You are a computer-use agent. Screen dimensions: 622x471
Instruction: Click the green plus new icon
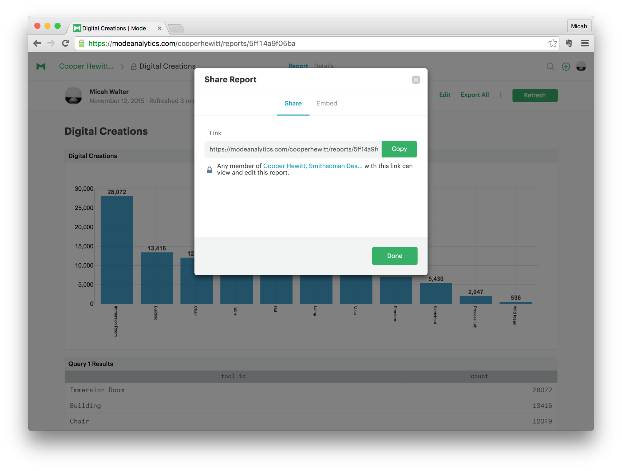(x=566, y=67)
